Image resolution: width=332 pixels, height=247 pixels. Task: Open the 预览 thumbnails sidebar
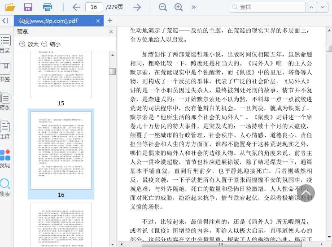pos(5,101)
